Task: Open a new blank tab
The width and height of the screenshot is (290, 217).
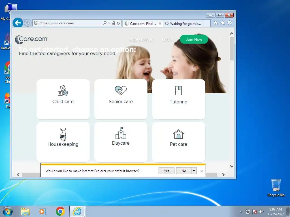Action: click(207, 24)
